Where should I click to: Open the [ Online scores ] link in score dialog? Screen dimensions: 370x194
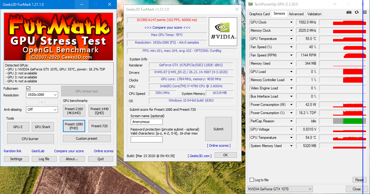tap(219, 145)
